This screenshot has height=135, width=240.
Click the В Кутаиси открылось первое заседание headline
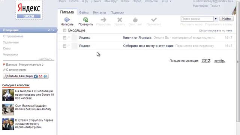34,124
